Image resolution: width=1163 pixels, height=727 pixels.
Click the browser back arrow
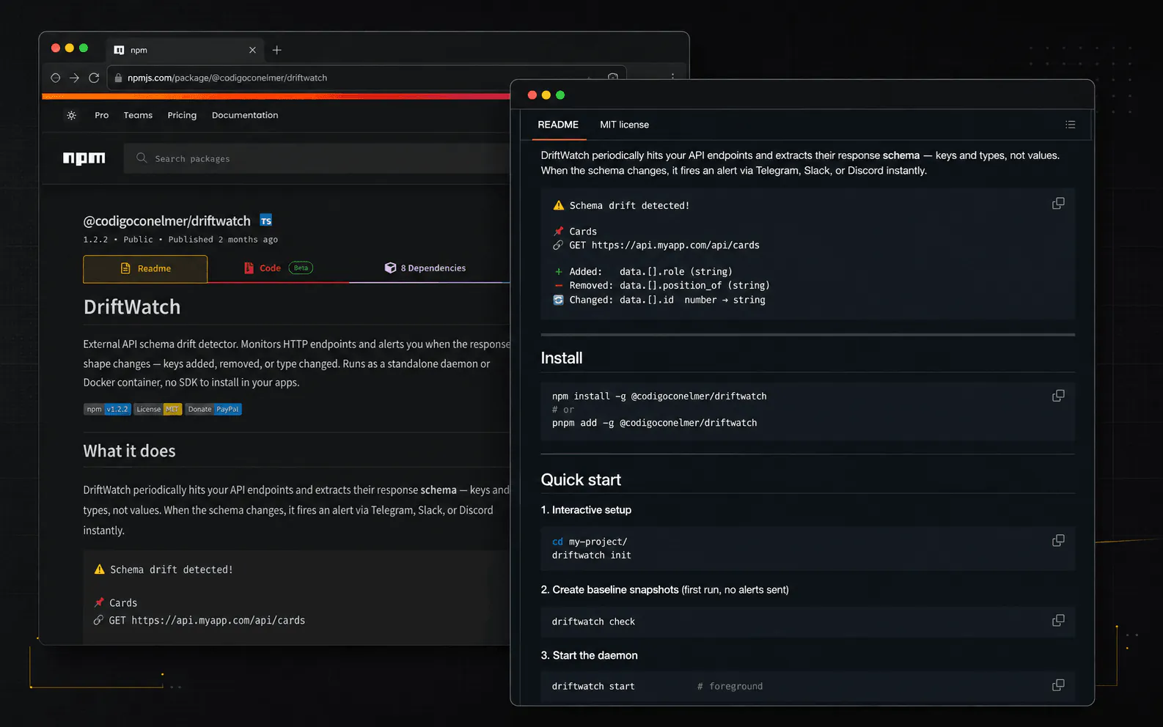click(55, 78)
